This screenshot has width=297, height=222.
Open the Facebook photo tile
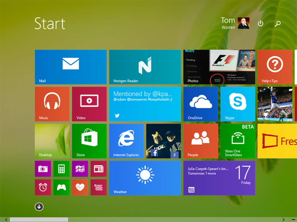coord(164,141)
